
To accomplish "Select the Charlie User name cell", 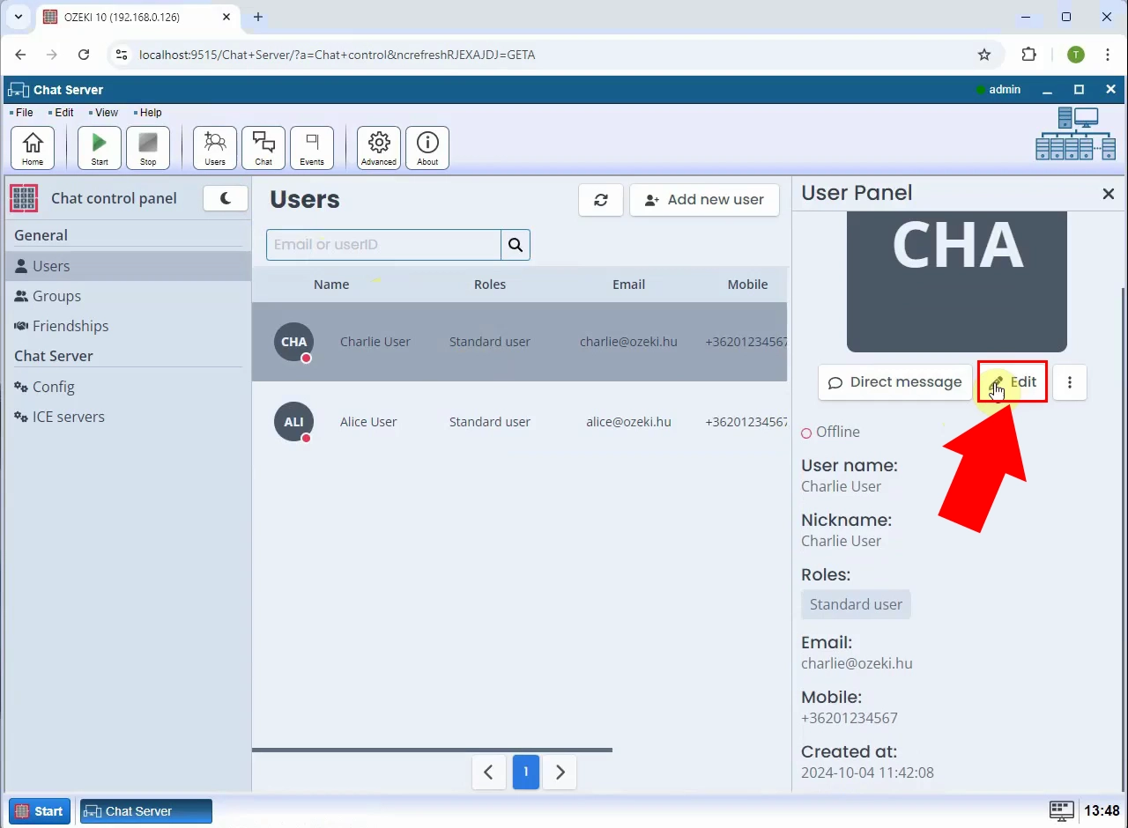I will coord(375,342).
